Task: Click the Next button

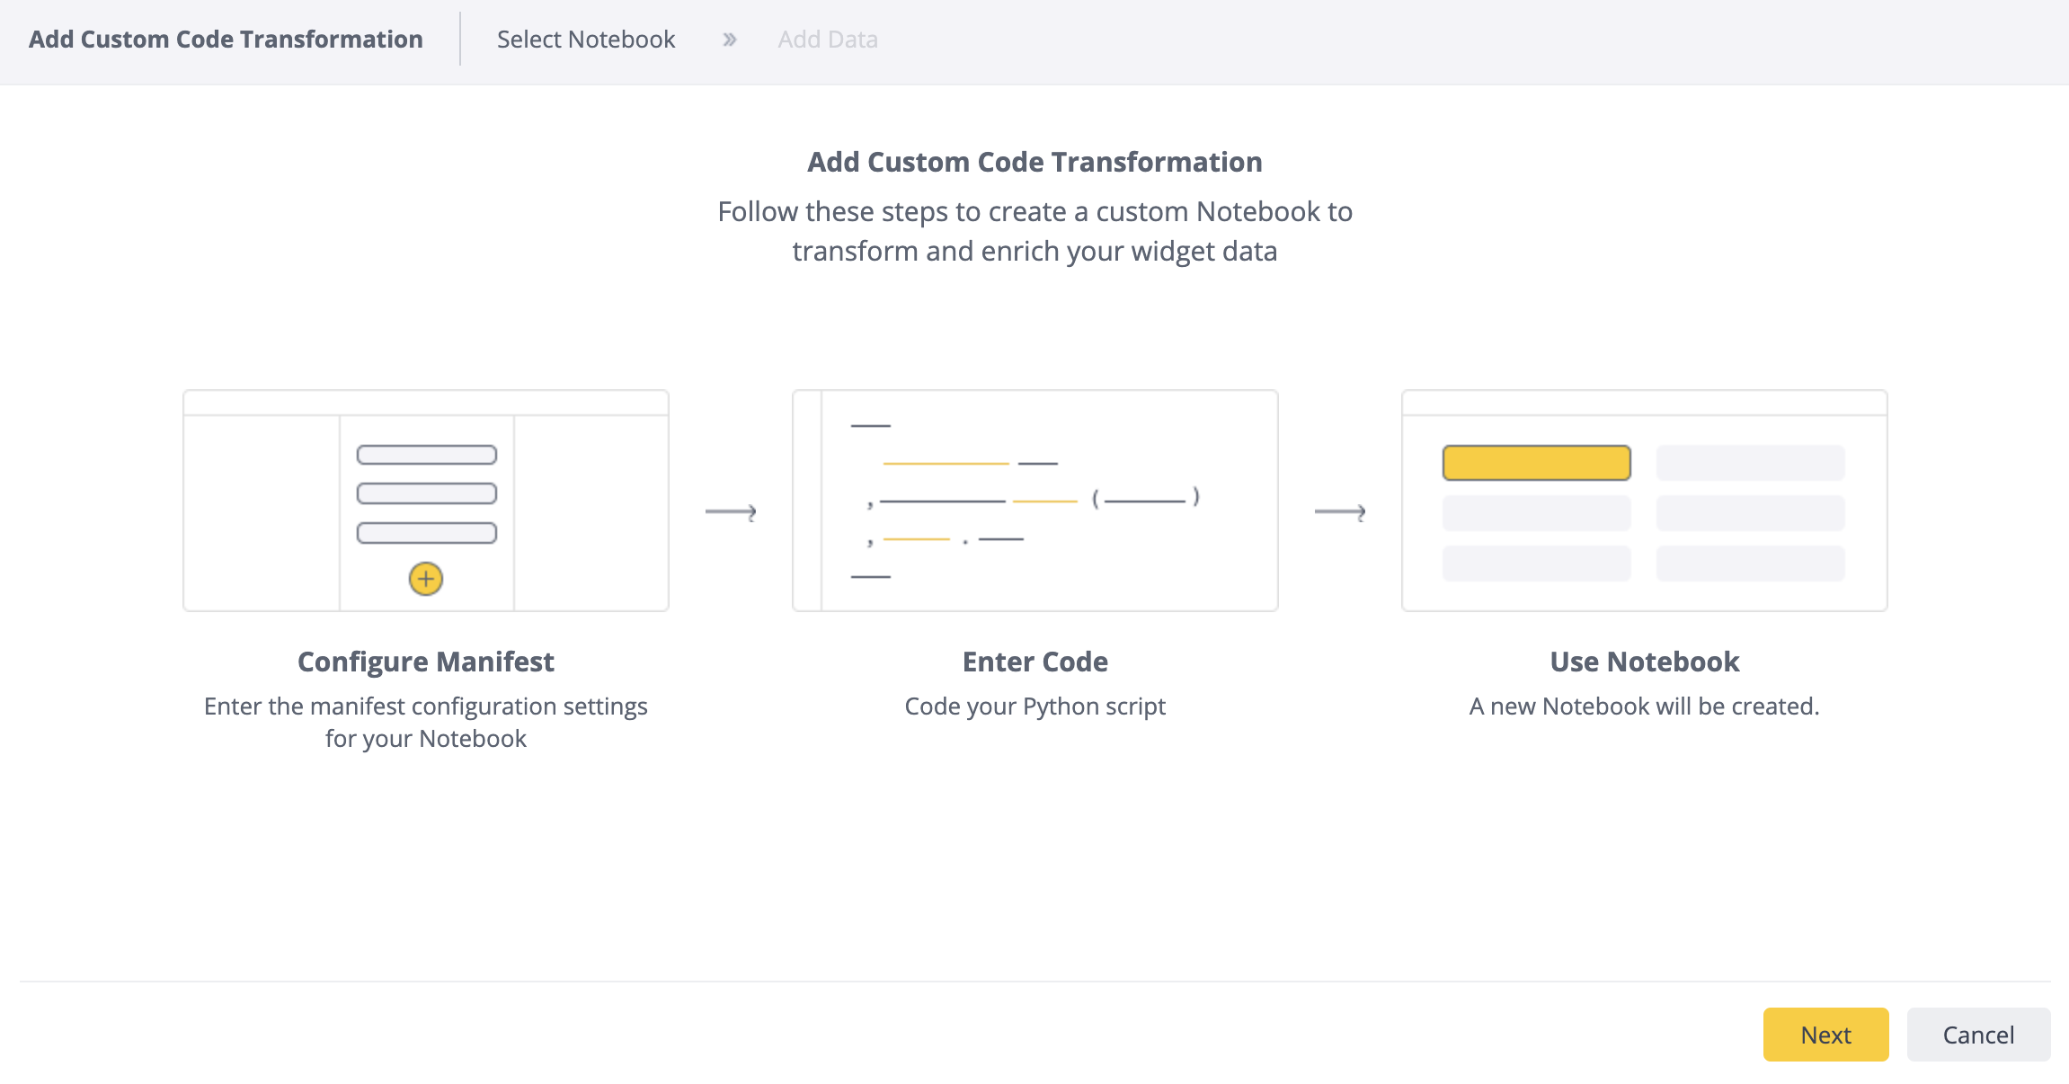Action: coord(1825,1035)
